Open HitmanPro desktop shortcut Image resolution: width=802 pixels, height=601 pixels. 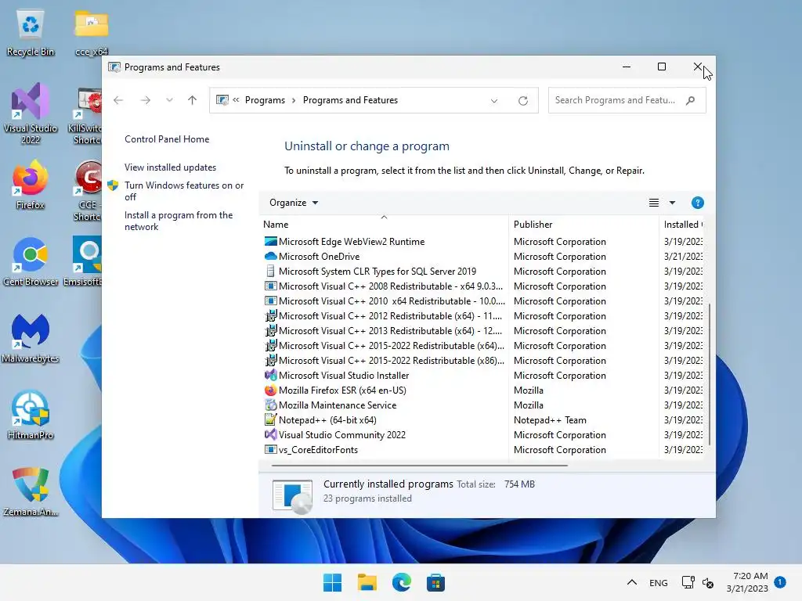point(31,415)
